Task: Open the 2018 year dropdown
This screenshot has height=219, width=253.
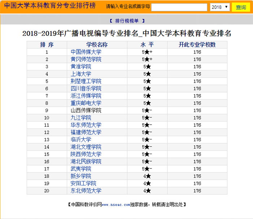Action: point(220,7)
